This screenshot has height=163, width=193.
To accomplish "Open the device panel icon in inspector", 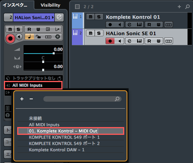I will (x=48, y=29).
